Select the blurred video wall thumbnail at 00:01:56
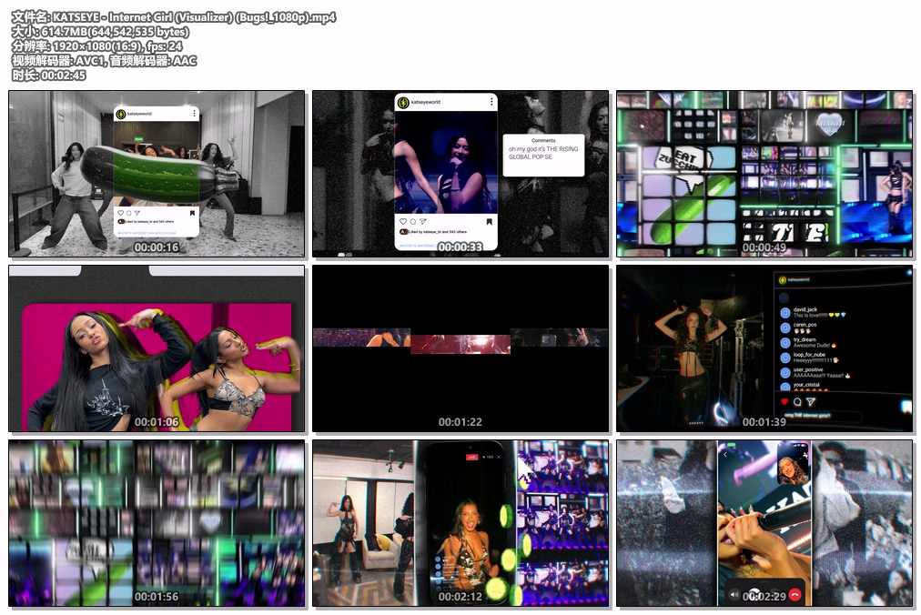Screen dimensions: 921x615 pos(157,523)
